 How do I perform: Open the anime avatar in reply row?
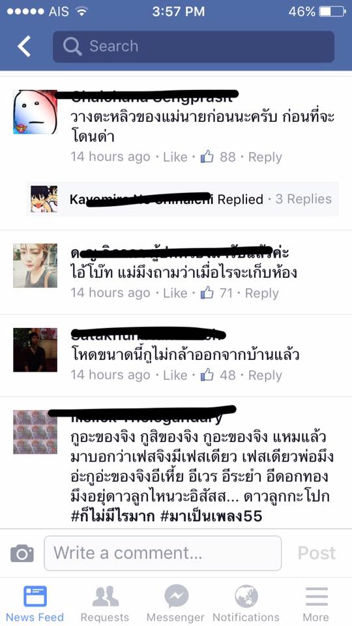point(44,199)
